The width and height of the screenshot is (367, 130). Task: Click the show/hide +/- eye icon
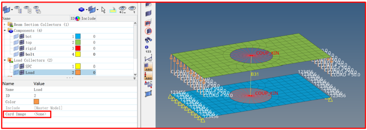point(123,9)
